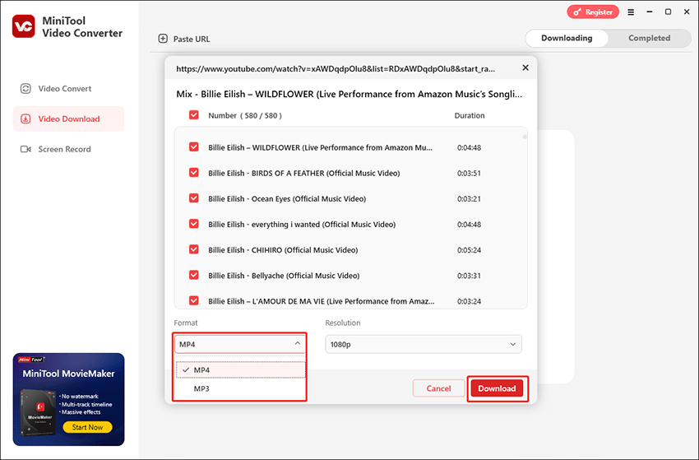Viewport: 699px width, 460px height.
Task: Click the MovieMaker product box thumbnail
Action: pos(39,411)
